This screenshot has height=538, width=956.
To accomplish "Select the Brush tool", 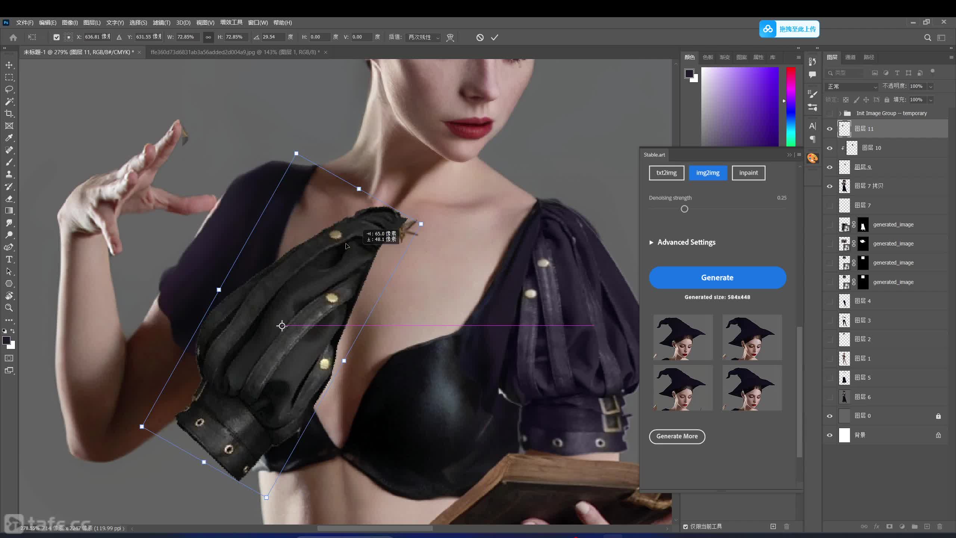I will coord(9,162).
